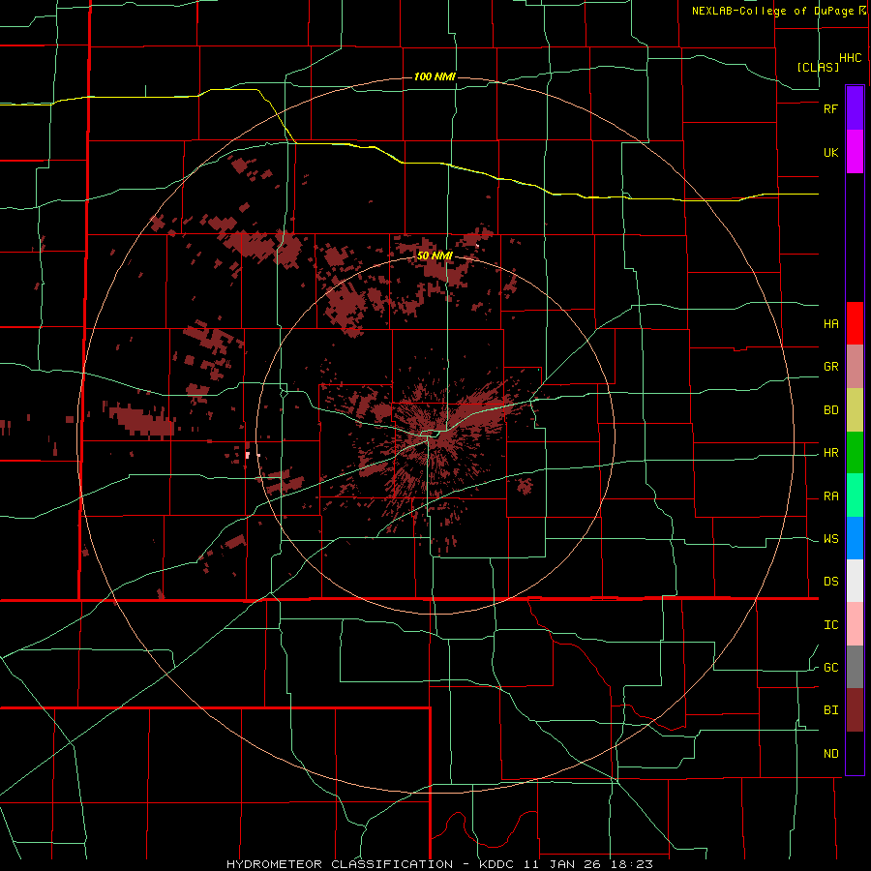Click the IC light pink legend swatch
Viewport: 871px width, 871px height.
[855, 624]
